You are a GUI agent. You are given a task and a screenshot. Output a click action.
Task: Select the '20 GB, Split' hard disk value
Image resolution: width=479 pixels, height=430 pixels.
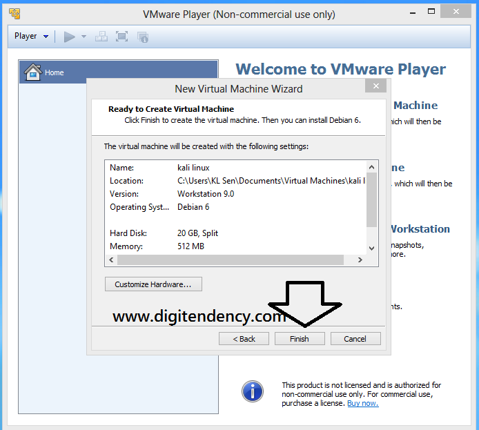tap(197, 233)
